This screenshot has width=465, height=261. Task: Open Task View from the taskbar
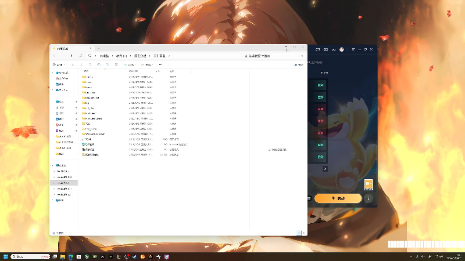[x=55, y=256]
